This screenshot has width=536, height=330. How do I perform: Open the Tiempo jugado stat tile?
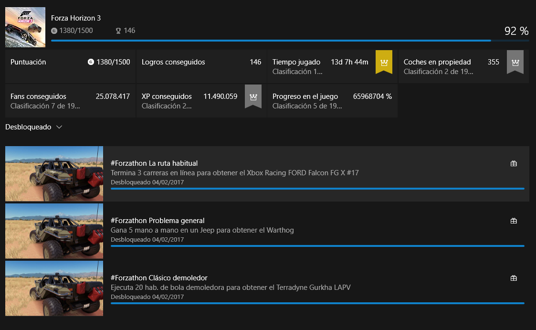click(332, 66)
